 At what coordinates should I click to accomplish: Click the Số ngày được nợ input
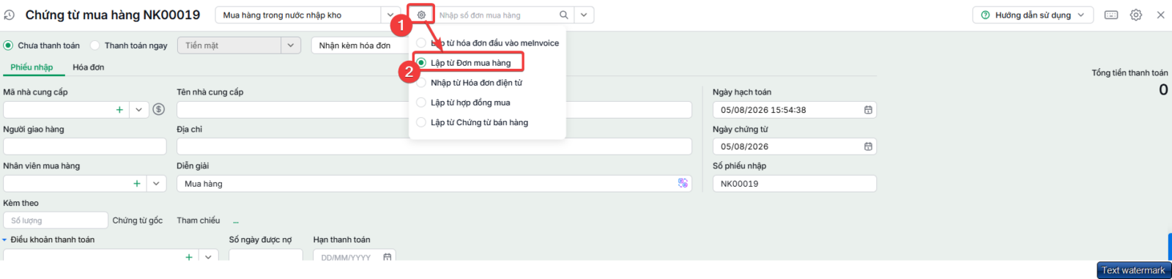[266, 256]
